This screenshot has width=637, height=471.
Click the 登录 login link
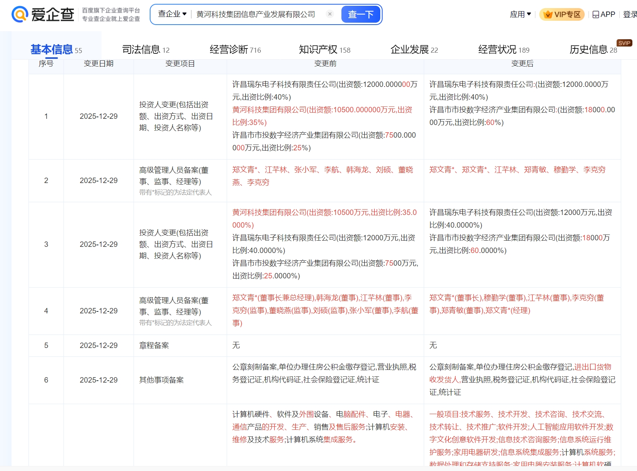tap(630, 15)
